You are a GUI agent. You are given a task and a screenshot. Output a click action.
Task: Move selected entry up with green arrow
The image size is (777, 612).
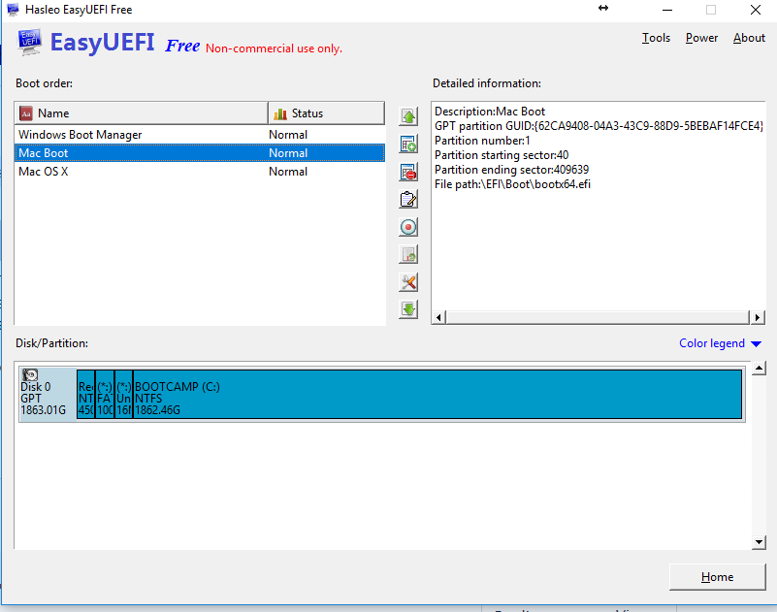point(408,116)
